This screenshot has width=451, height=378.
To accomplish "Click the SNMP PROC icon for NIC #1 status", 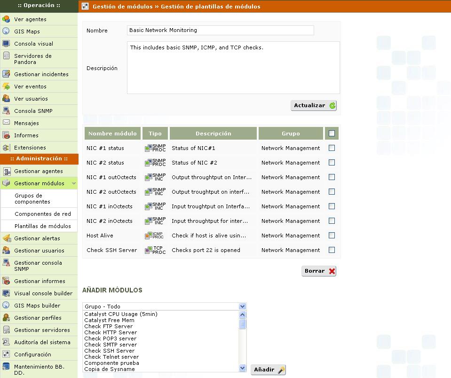I will (x=155, y=148).
